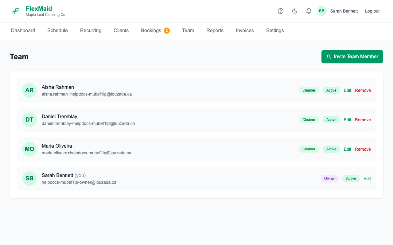Screen dimensions: 393x245
Task: Click Sarah Bennett name in header
Action: 344,11
